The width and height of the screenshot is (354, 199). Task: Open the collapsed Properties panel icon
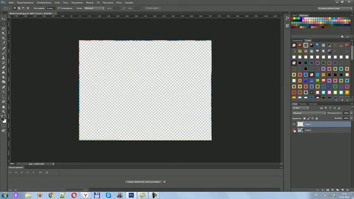click(x=287, y=25)
